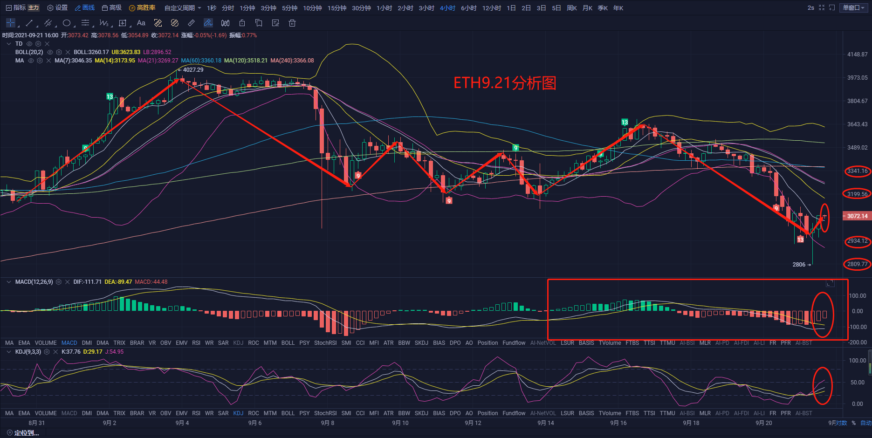
Task: Click the copy drawings icon
Action: 259,23
